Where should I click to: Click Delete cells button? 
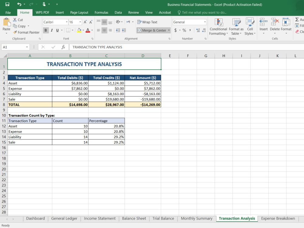tap(275, 26)
